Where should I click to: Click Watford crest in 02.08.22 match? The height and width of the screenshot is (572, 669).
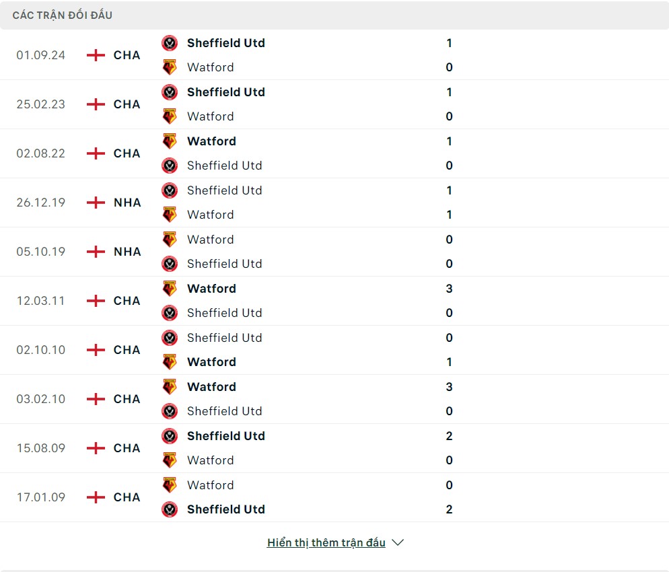[170, 141]
